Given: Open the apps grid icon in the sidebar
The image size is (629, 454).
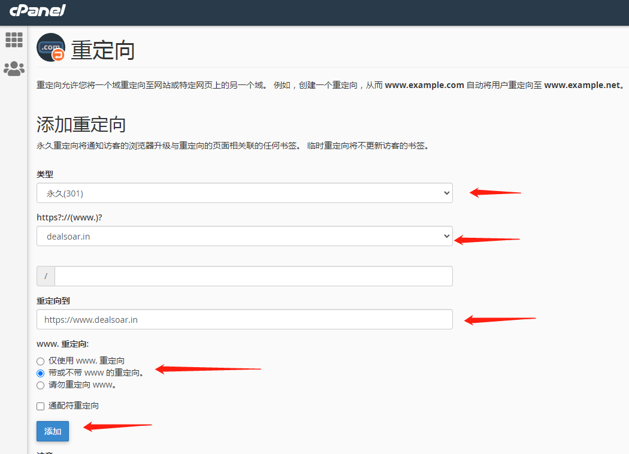Looking at the screenshot, I should coord(14,40).
